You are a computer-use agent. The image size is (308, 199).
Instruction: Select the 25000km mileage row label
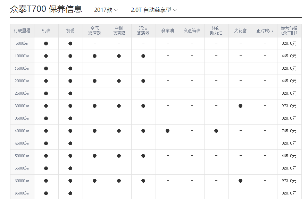tap(22, 93)
